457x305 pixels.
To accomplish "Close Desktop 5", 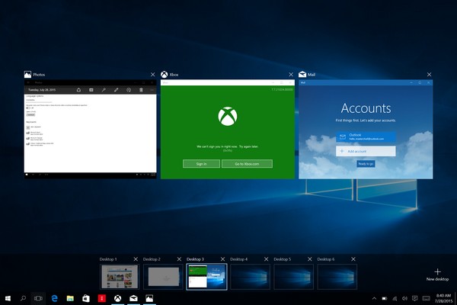I will click(x=310, y=259).
